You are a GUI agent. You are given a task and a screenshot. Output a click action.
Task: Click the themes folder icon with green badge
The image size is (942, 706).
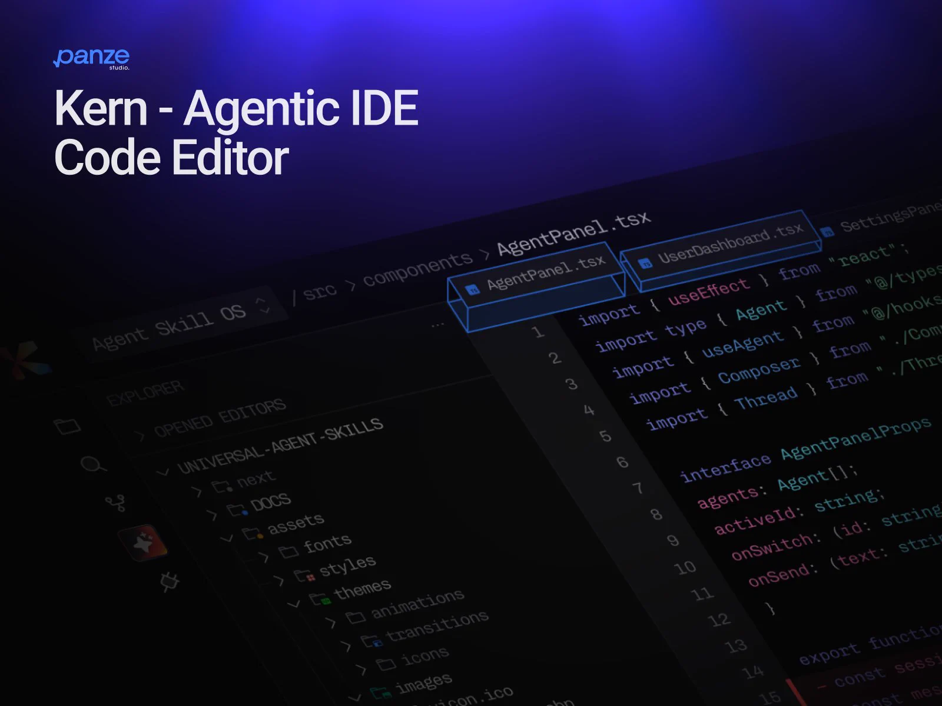(x=321, y=600)
